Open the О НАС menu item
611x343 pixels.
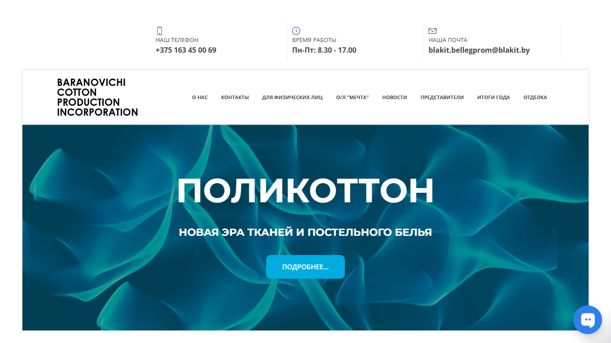coord(200,97)
